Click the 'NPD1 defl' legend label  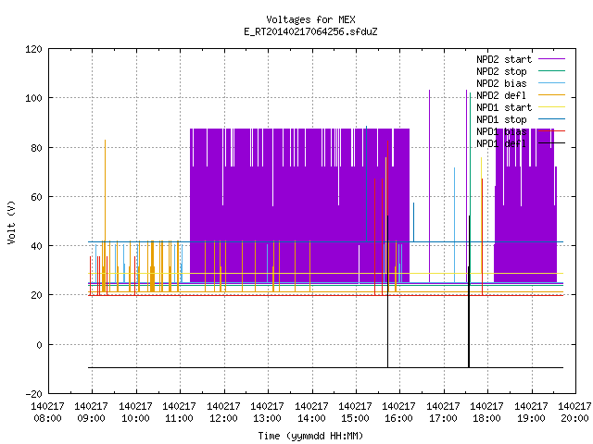[501, 144]
